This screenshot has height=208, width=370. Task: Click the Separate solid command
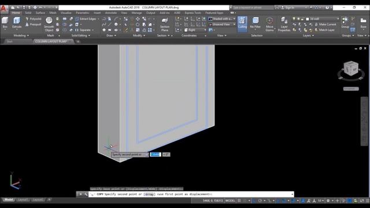[x=83, y=30]
